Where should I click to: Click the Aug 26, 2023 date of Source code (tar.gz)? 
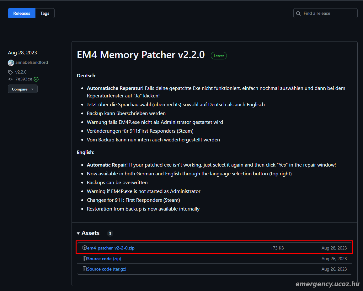[334, 269]
